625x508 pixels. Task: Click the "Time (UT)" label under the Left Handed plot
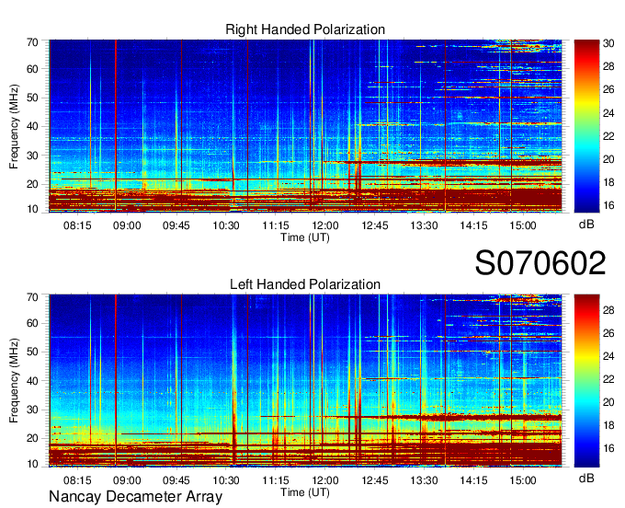305,492
